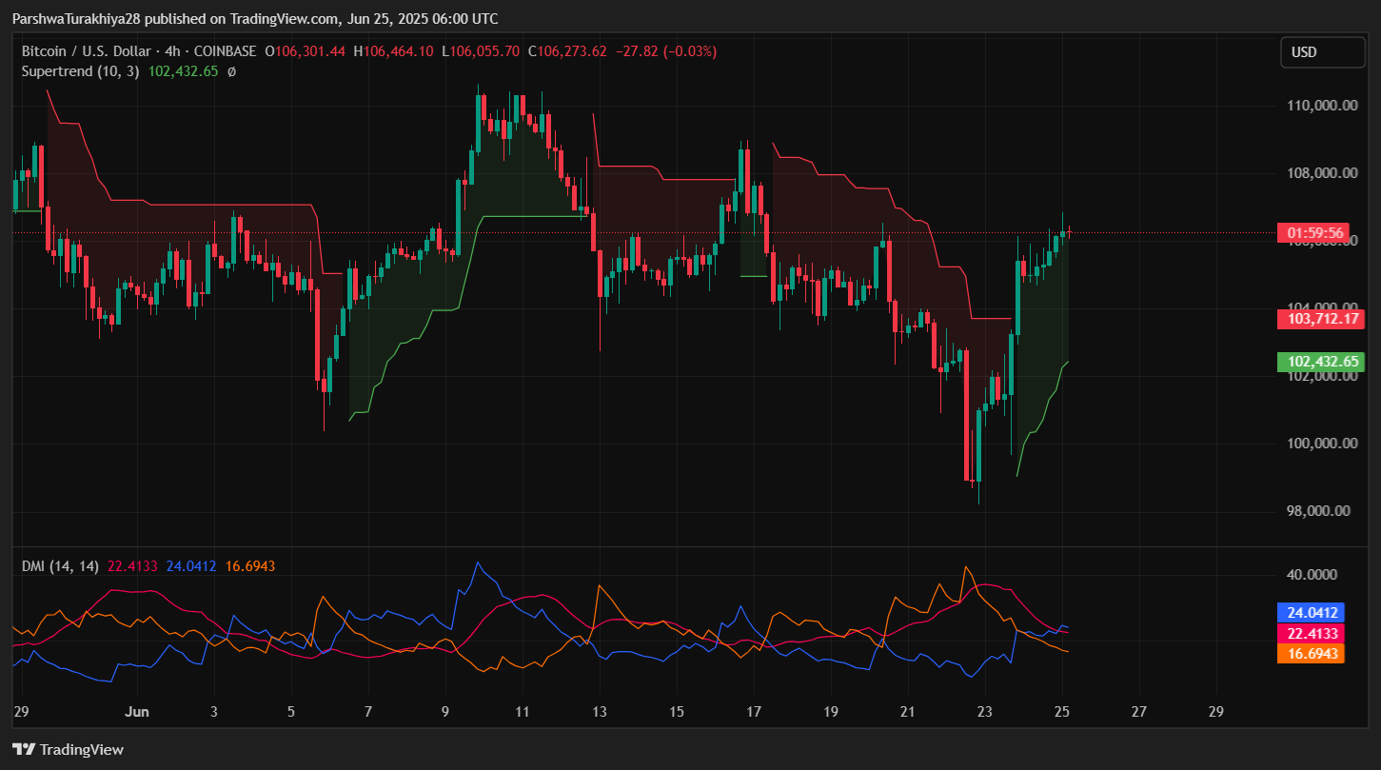Click the −27.82 (−0.03%) change value
The height and width of the screenshot is (770, 1381).
(x=666, y=51)
